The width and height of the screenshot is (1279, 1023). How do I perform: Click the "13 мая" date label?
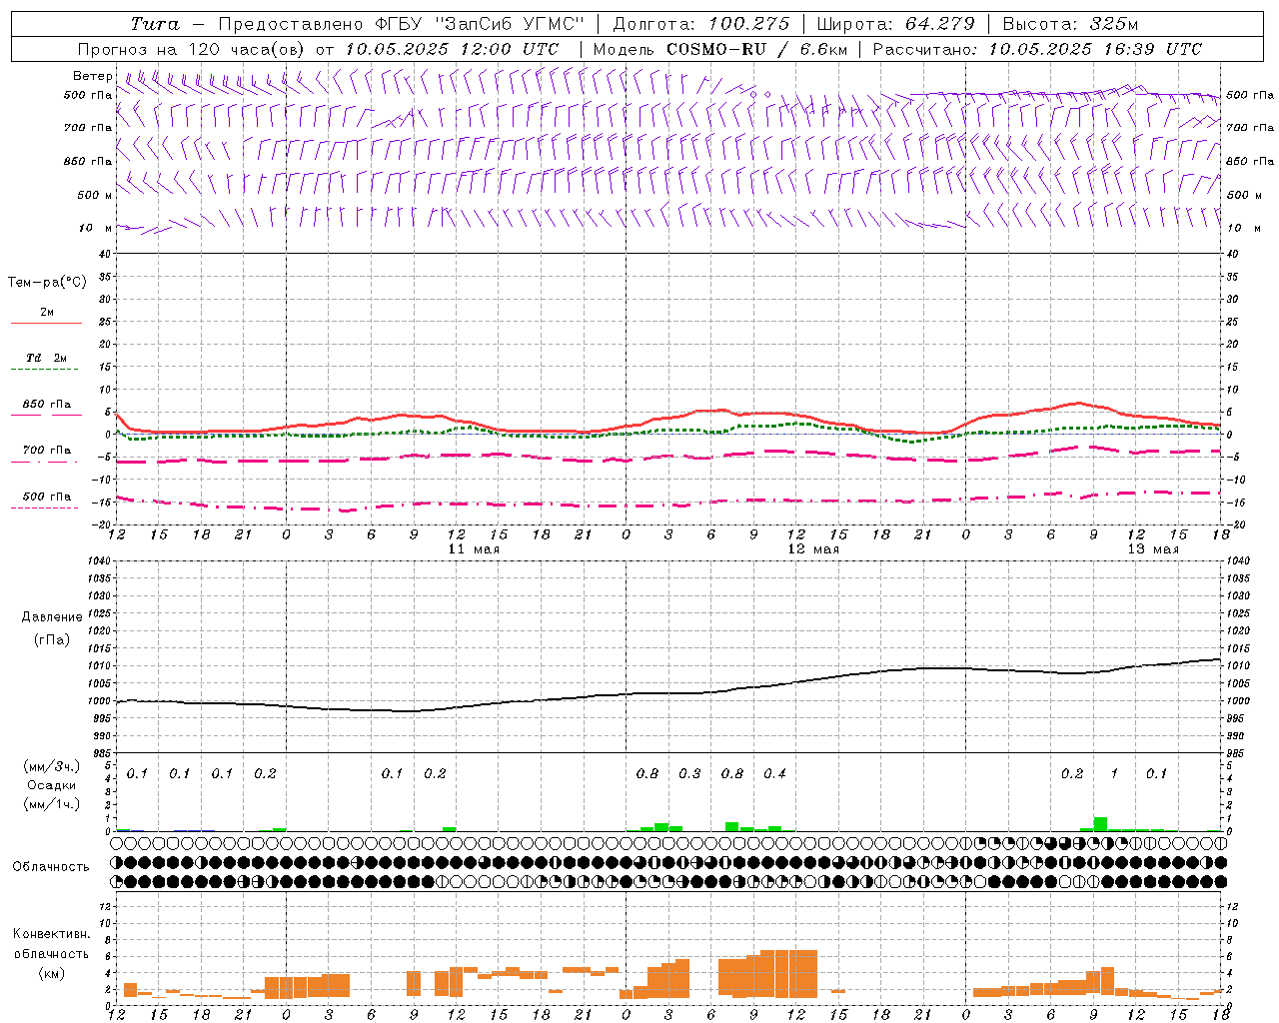pyautogui.click(x=1153, y=549)
